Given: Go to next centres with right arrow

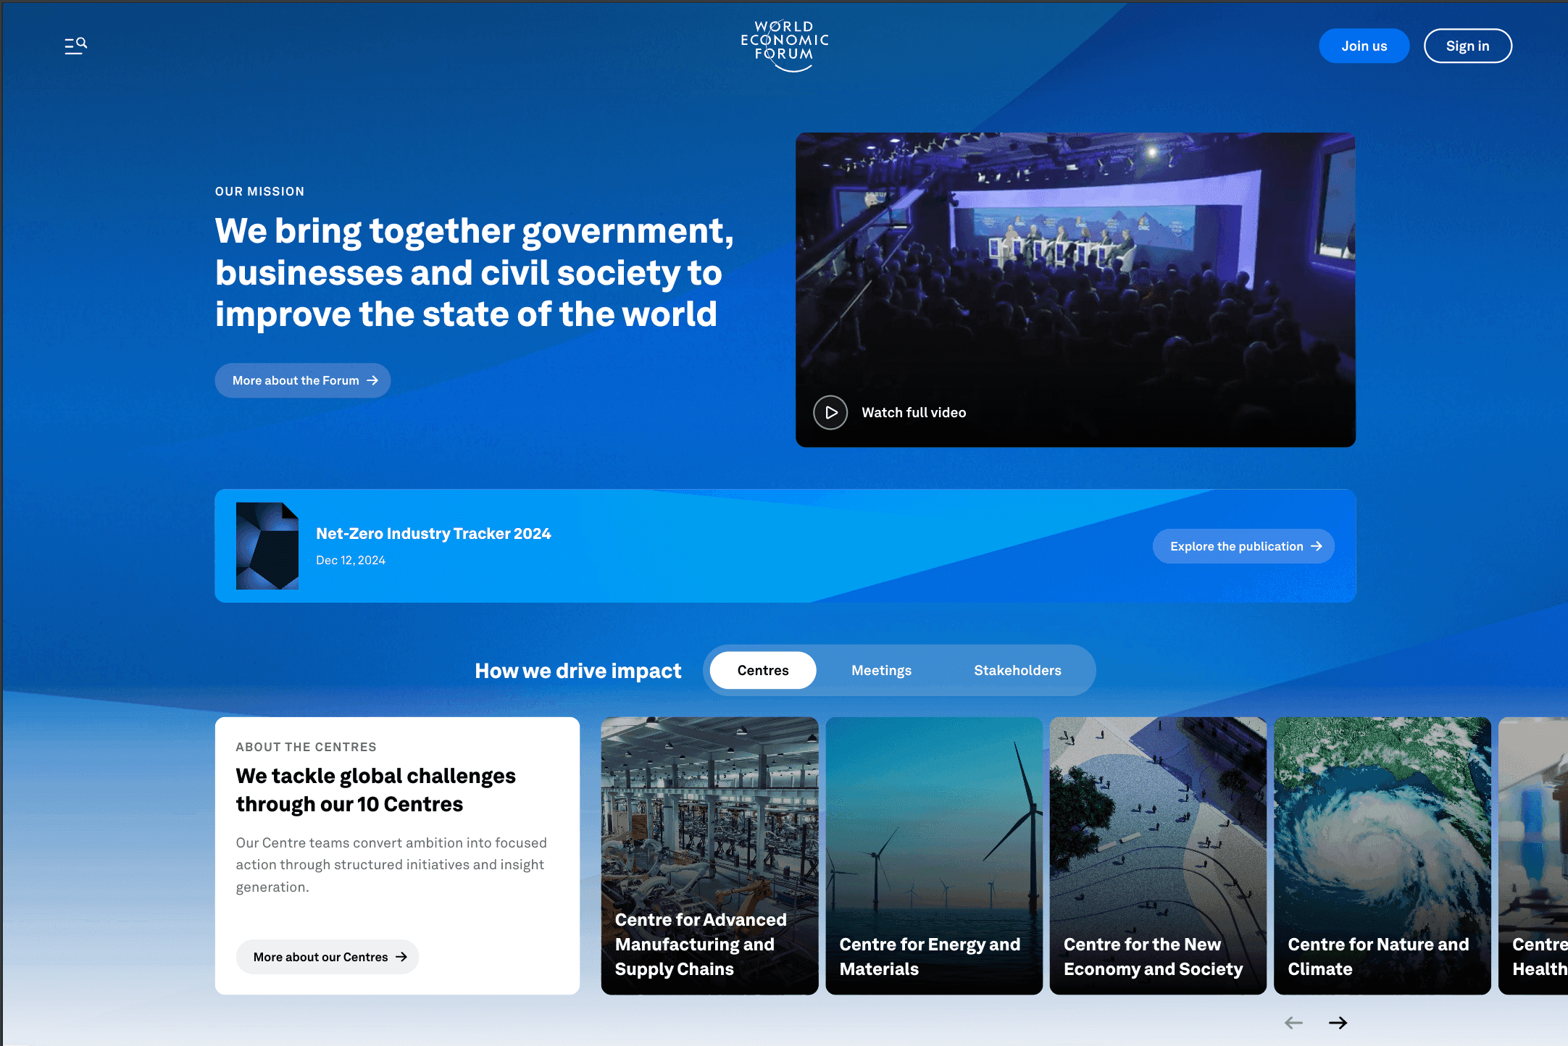Looking at the screenshot, I should (1338, 1023).
